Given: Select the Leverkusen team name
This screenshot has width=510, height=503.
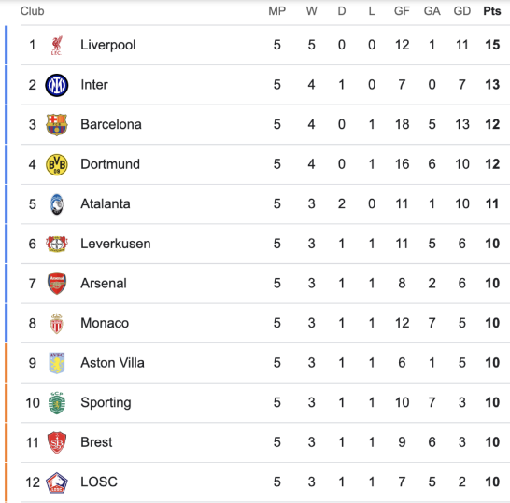Looking at the screenshot, I should click(x=116, y=244).
